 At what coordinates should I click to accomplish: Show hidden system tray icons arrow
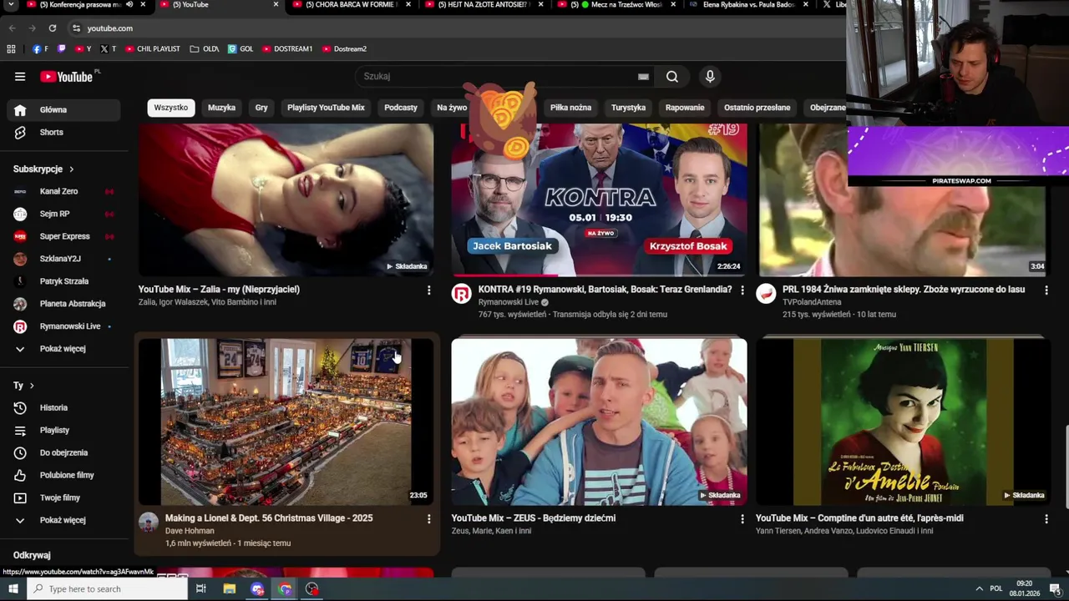979,588
